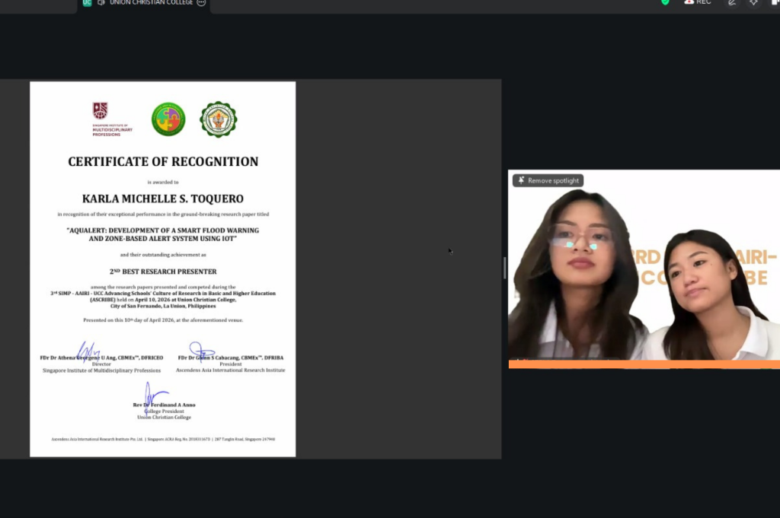Click the view layout icon at top-right edge
Viewport: 780px width, 518px height.
[775, 3]
